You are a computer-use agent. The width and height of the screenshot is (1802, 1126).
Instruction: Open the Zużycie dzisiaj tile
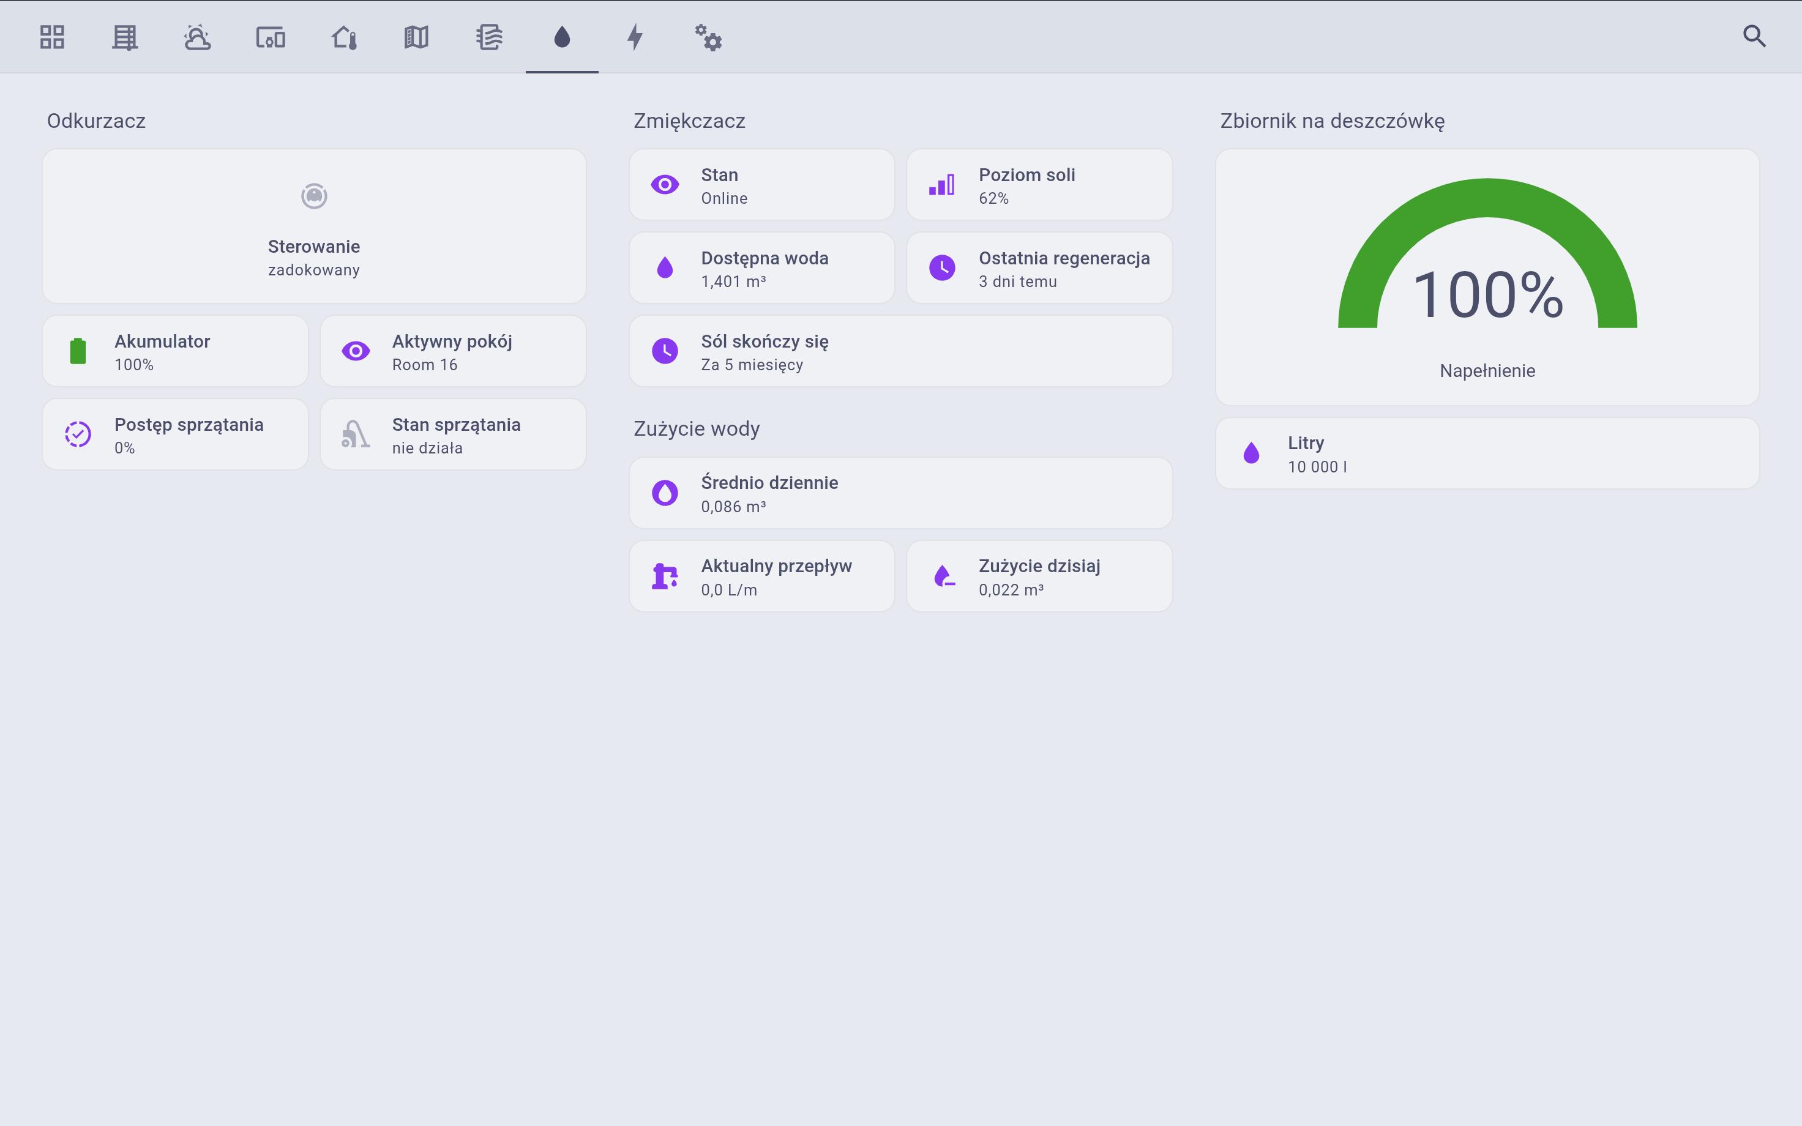coord(1039,576)
